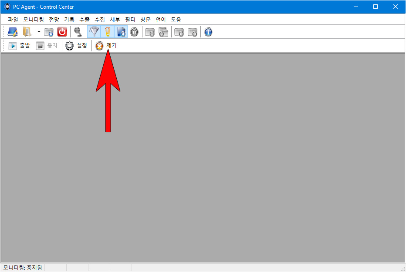Open the 모니터링 menu

click(34, 20)
